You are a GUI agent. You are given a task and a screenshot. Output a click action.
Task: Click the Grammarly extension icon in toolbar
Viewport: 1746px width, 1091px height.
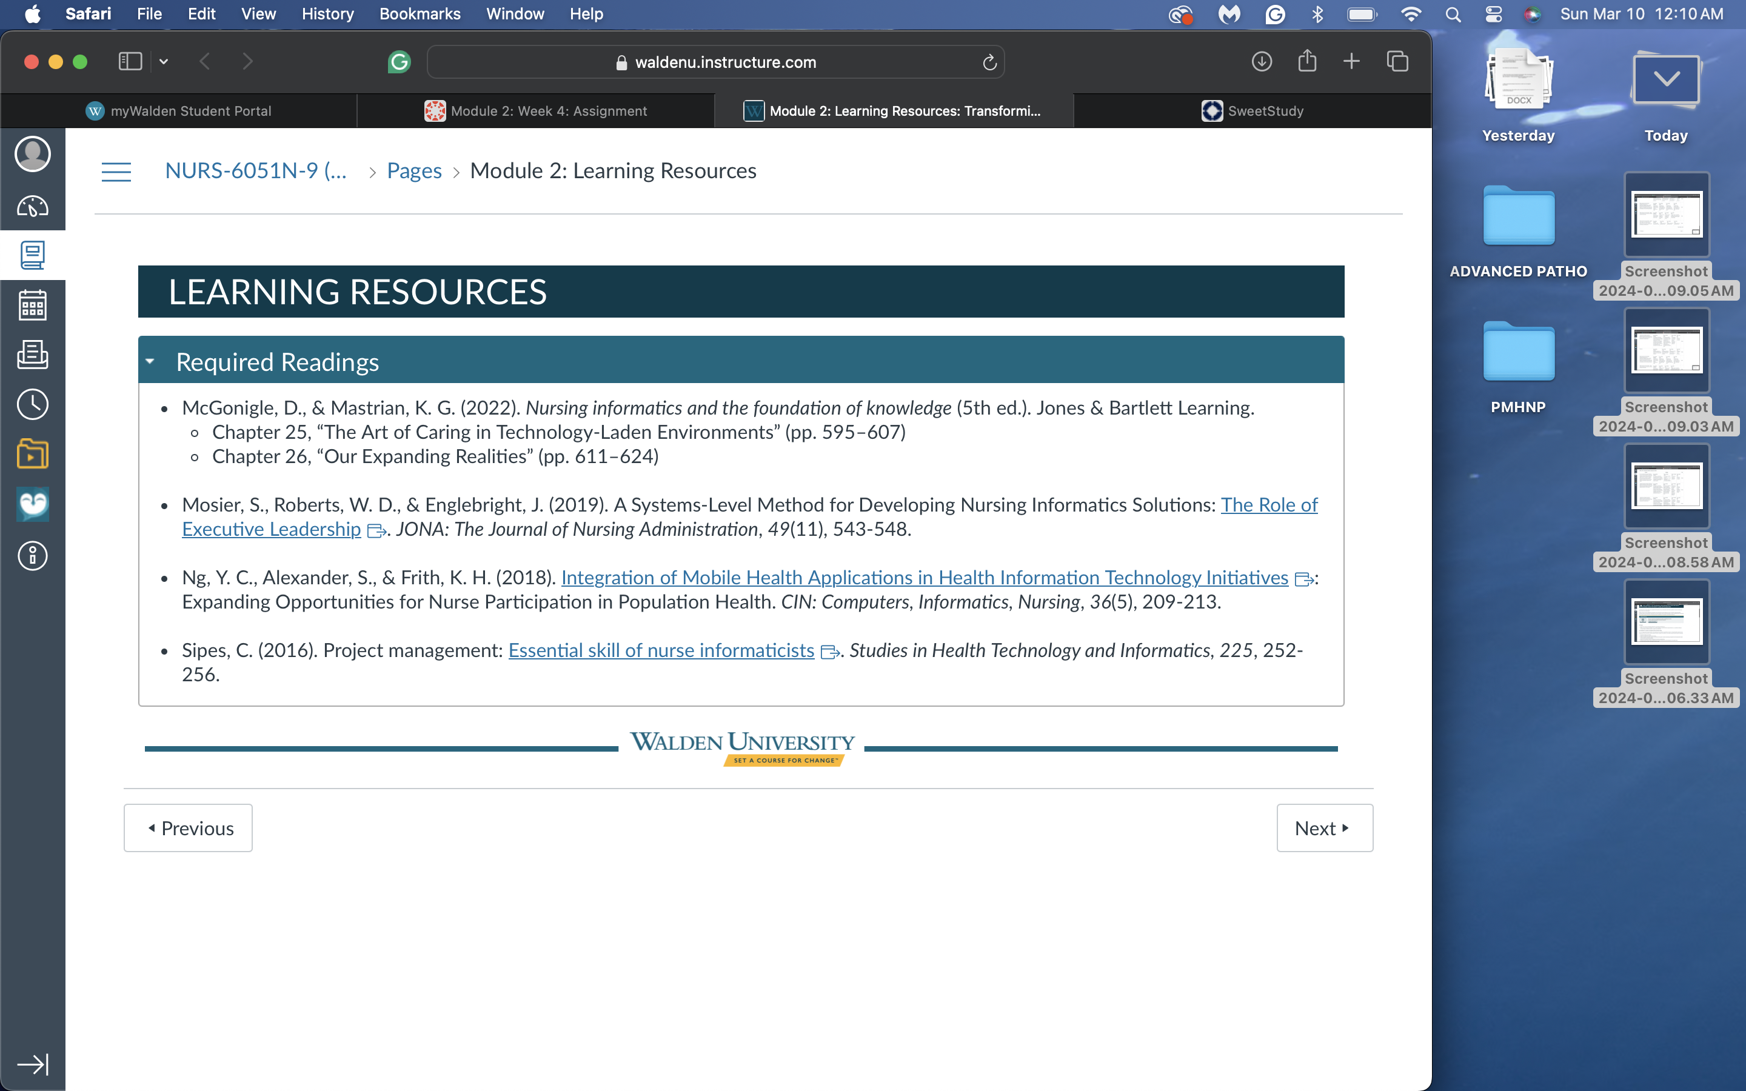tap(399, 62)
